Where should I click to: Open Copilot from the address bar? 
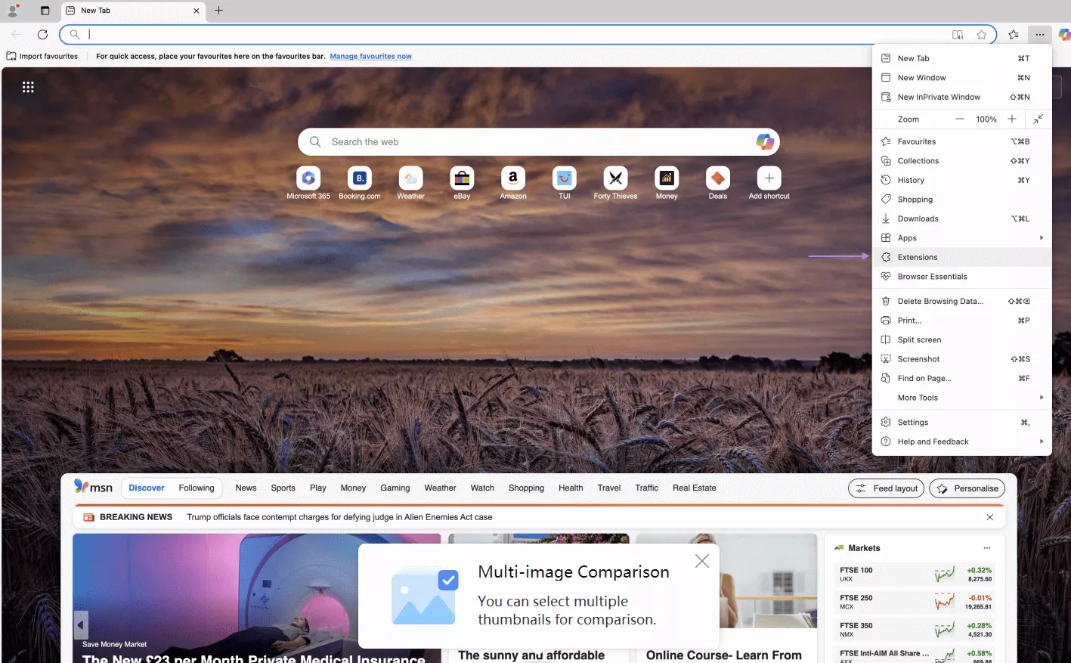pyautogui.click(x=1064, y=34)
